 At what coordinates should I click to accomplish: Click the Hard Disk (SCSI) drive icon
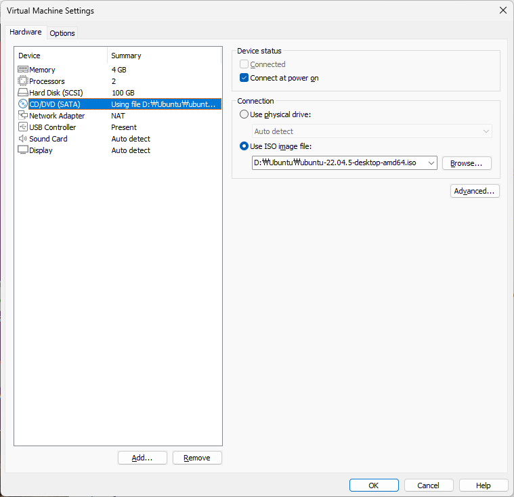click(22, 93)
